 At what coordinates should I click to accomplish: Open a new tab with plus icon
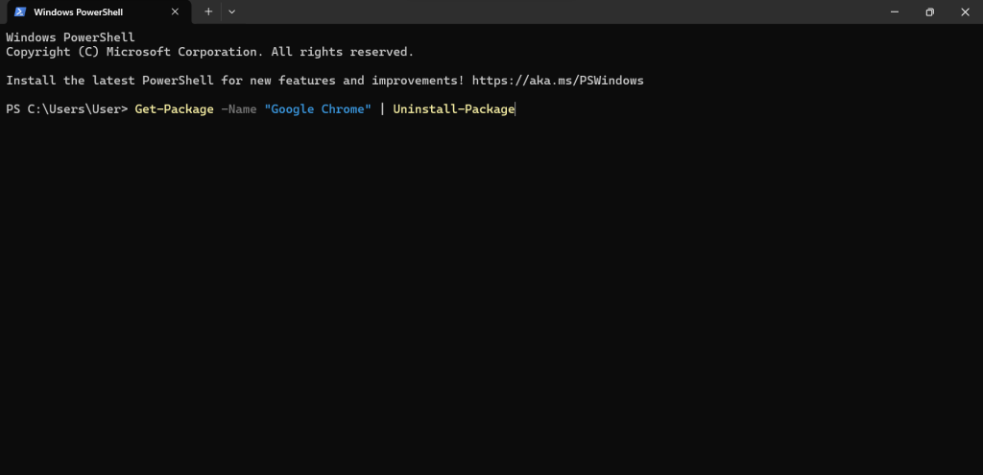(208, 12)
